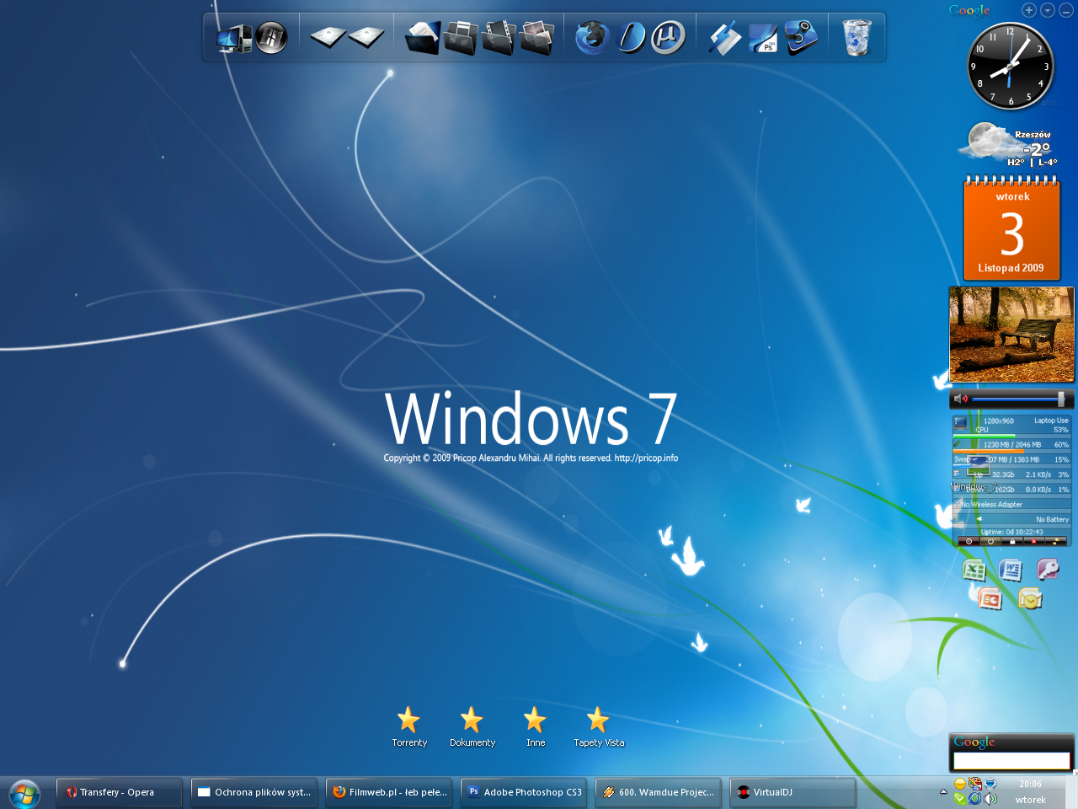The width and height of the screenshot is (1078, 809).
Task: Open the PowerPoint shortcut icon
Action: tap(990, 599)
